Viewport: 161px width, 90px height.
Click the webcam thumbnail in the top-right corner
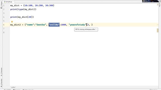point(150,1)
